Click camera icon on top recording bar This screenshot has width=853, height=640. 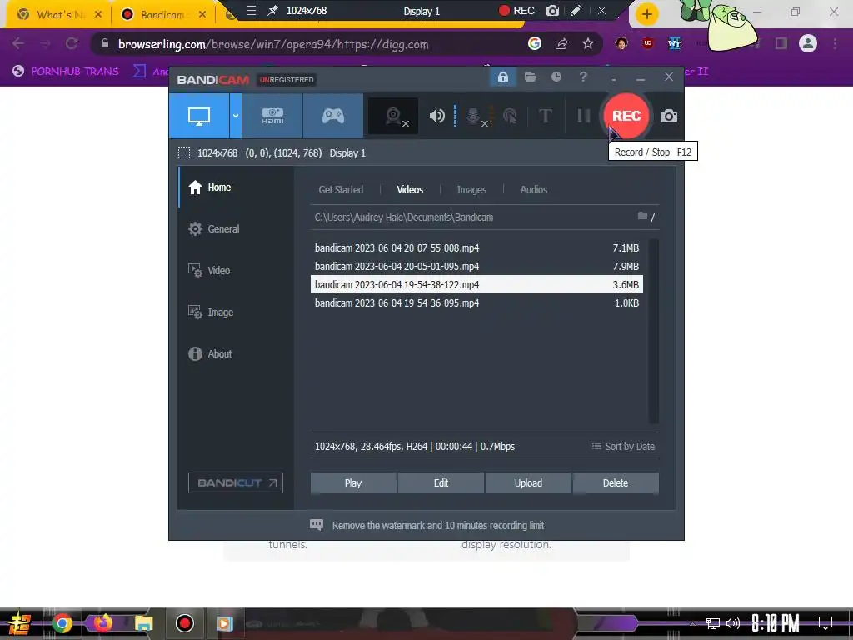tap(553, 10)
